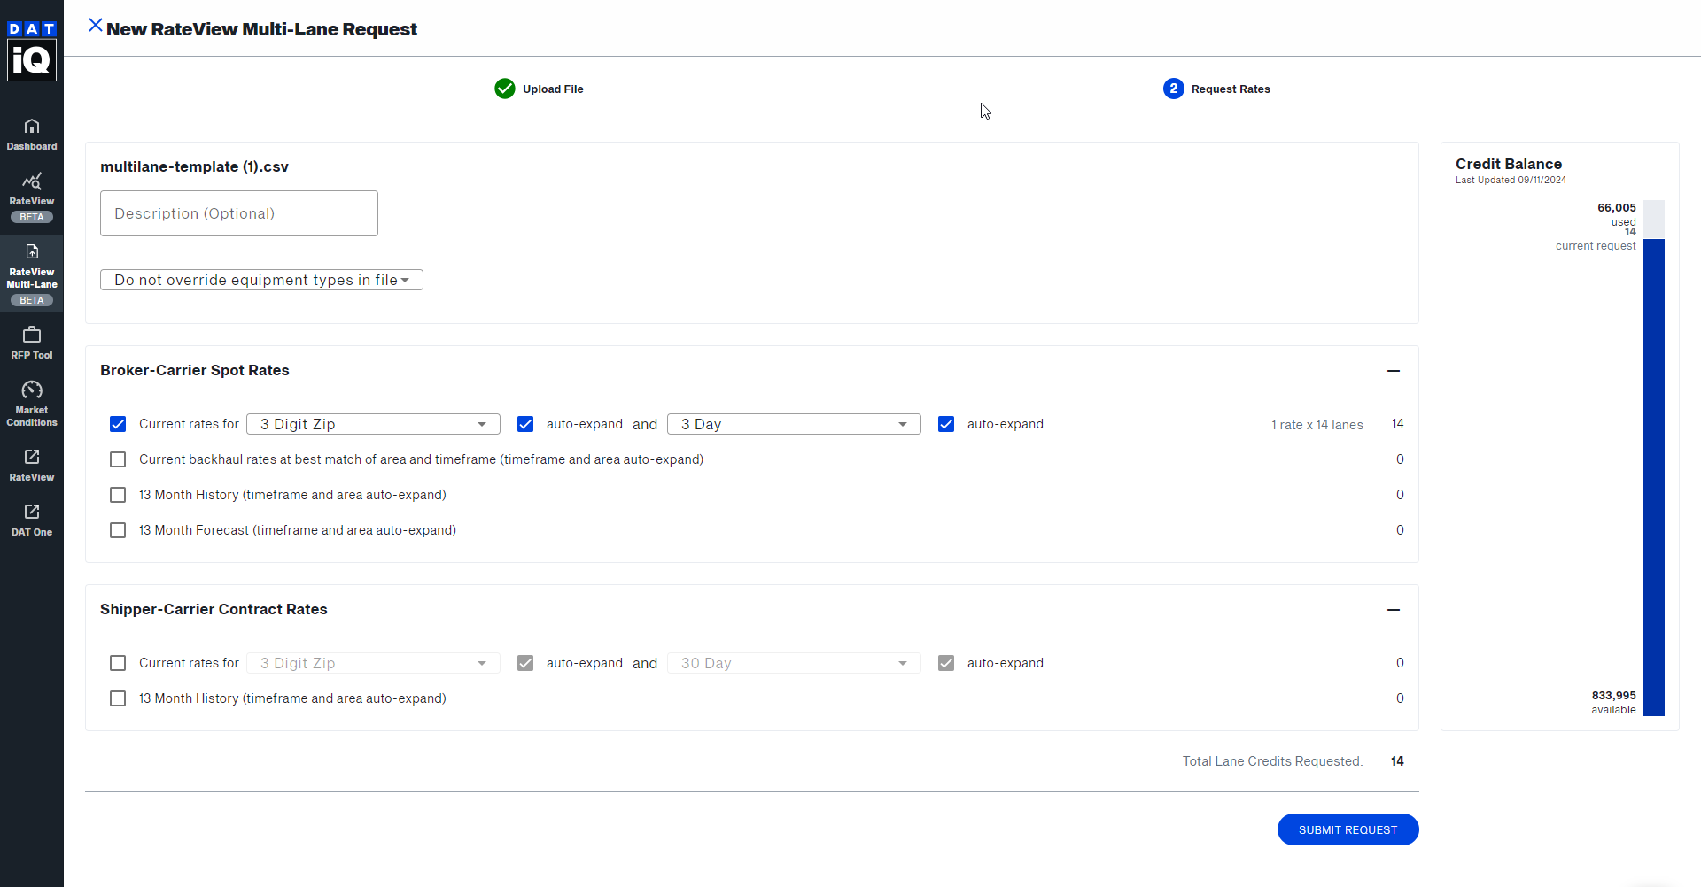Open the RFP Tool briefcase icon
The height and width of the screenshot is (887, 1701).
click(x=32, y=336)
